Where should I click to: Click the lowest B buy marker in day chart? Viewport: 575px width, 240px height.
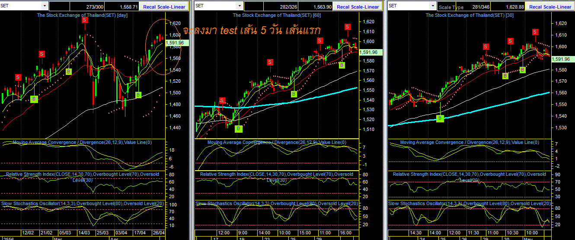(x=34, y=99)
